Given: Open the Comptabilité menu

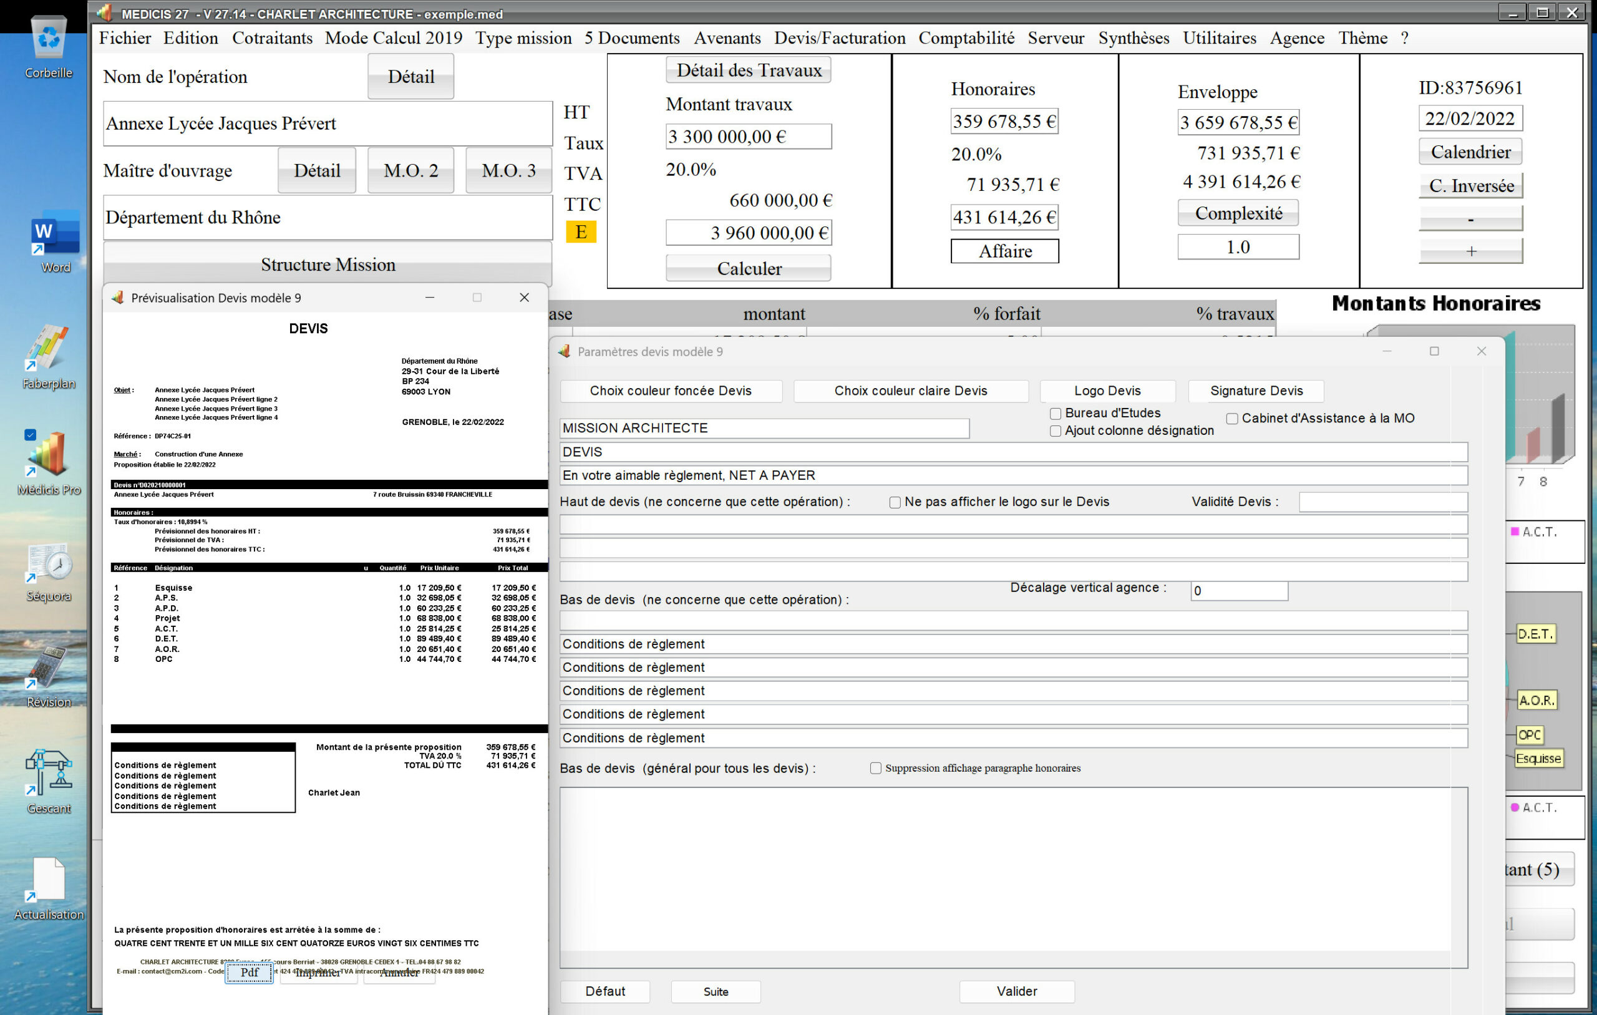Looking at the screenshot, I should point(966,38).
